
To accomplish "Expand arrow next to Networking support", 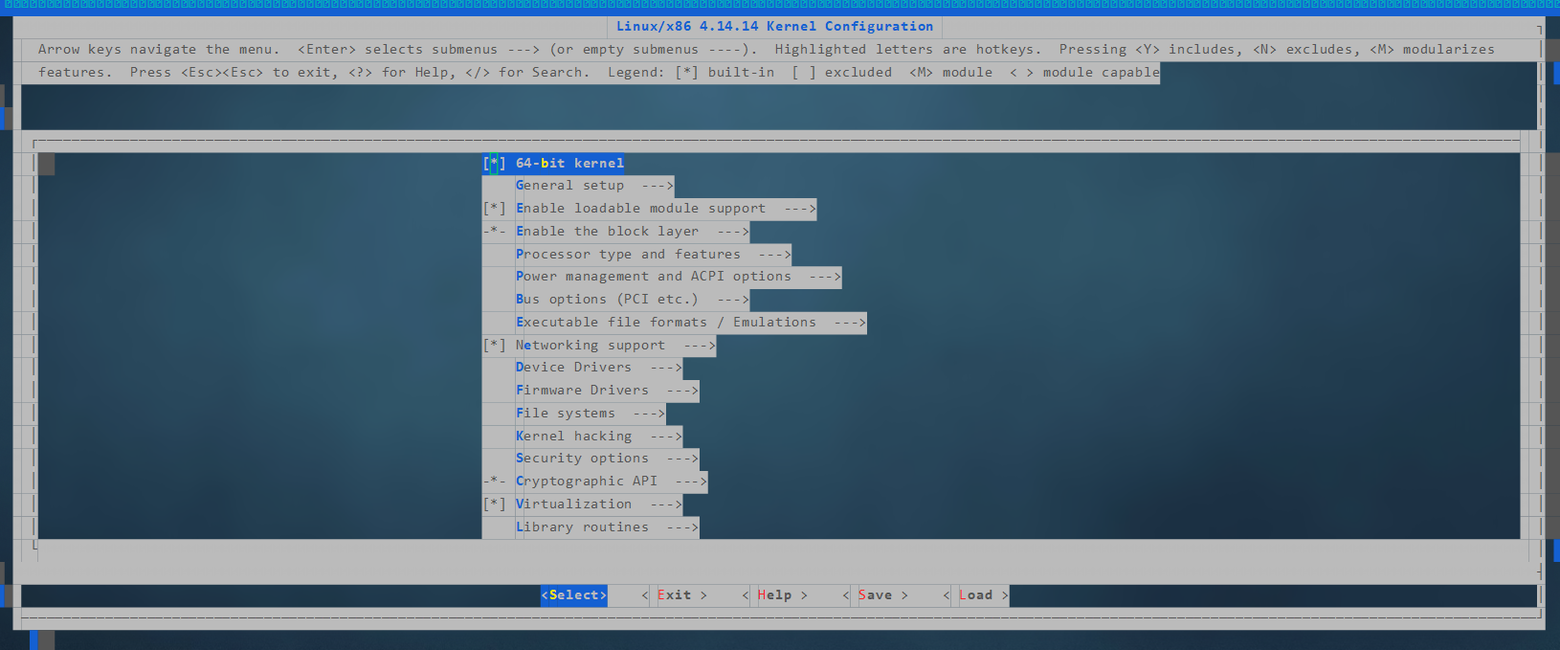I will (700, 346).
